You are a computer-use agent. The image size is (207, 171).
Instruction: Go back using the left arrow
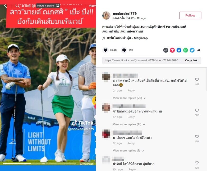[x=5, y=6]
